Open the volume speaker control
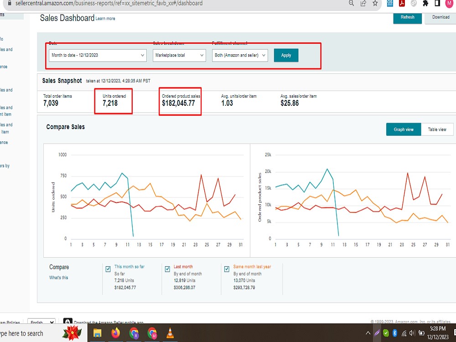This screenshot has height=342, width=456. [x=412, y=333]
